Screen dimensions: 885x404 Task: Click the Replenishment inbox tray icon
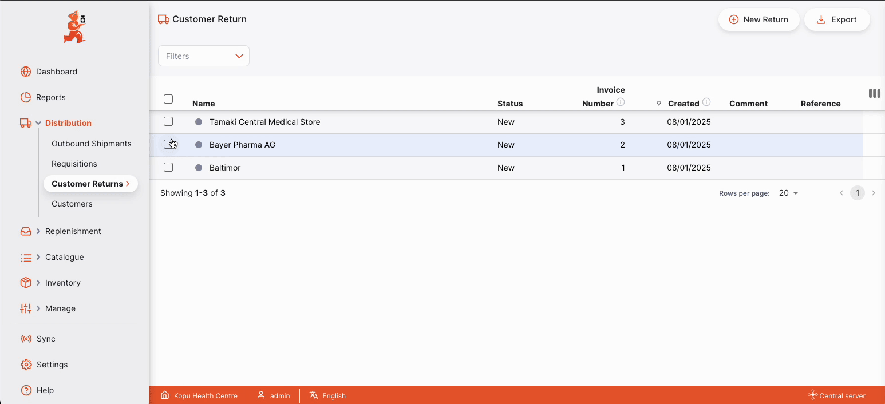pyautogui.click(x=26, y=231)
